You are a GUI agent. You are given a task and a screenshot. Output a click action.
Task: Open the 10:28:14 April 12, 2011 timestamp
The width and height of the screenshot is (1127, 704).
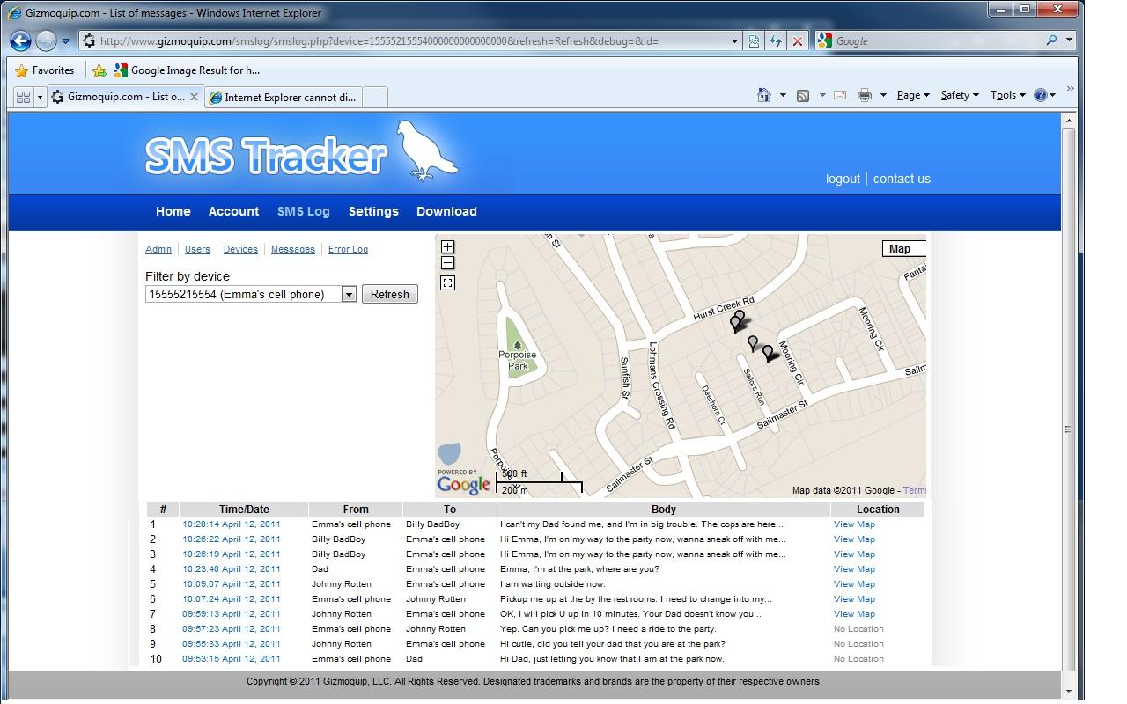(x=232, y=524)
